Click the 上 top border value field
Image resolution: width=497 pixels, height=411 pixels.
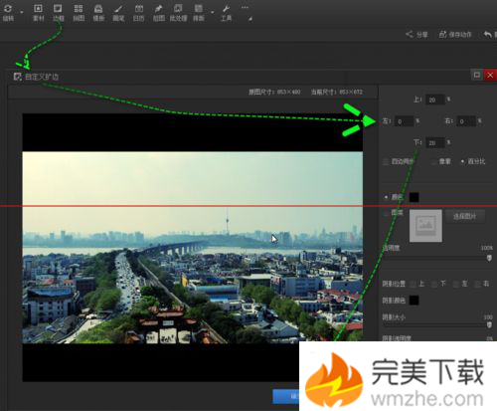[435, 100]
